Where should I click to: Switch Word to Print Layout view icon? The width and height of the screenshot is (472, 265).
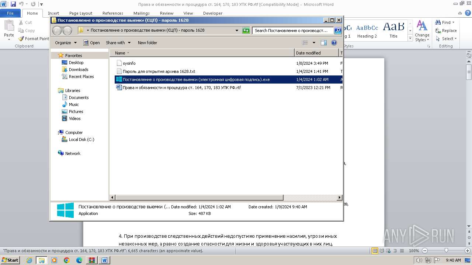375,251
